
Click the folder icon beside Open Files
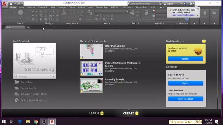click(x=17, y=82)
